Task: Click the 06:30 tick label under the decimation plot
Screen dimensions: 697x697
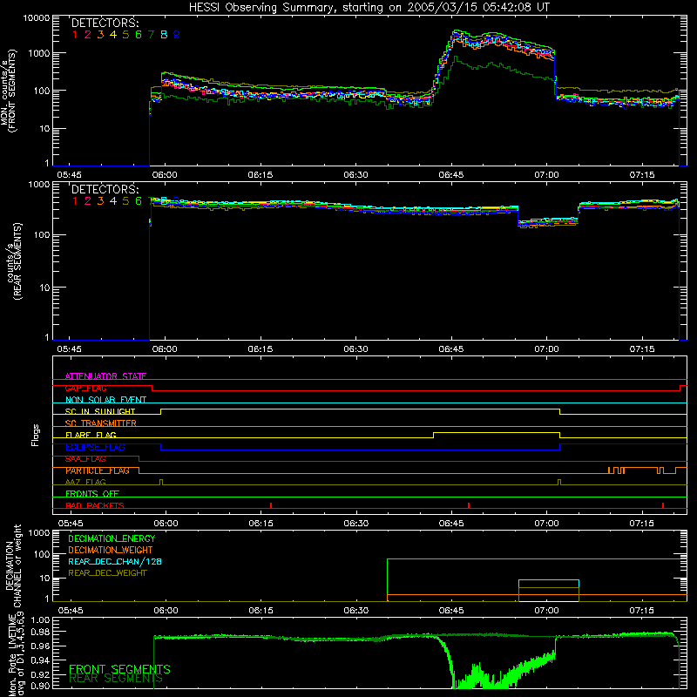Action: pos(356,611)
